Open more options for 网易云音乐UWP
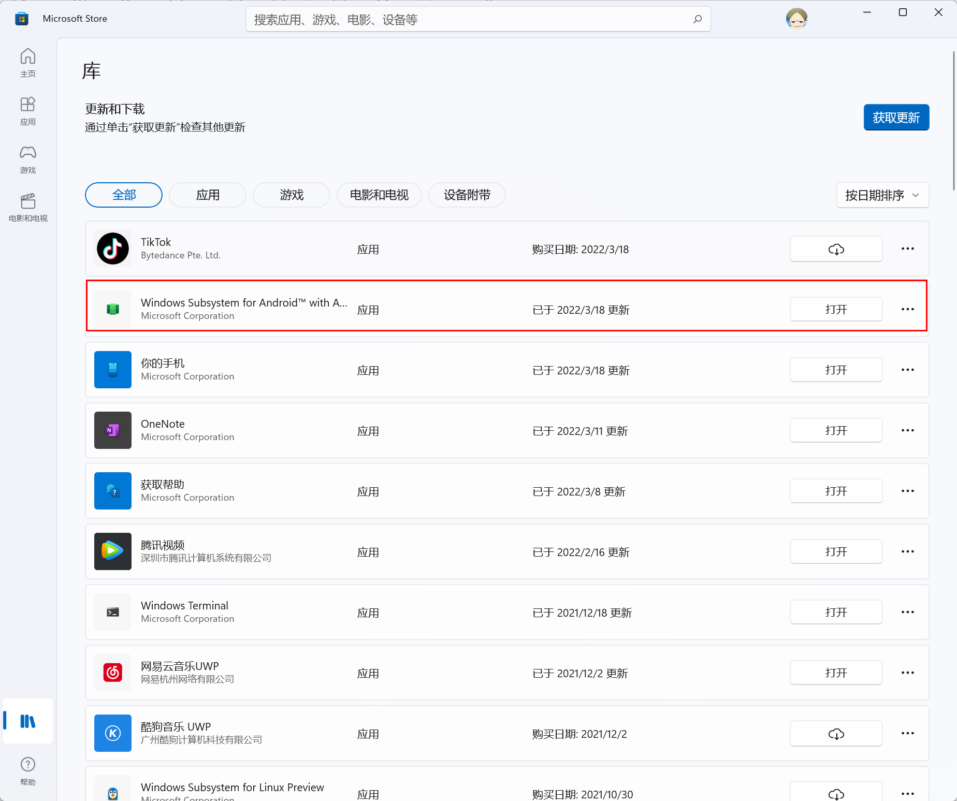 [x=908, y=673]
